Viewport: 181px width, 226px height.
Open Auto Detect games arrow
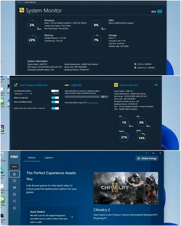(72, 217)
